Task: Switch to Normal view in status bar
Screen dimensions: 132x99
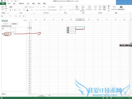Action: [103, 98]
